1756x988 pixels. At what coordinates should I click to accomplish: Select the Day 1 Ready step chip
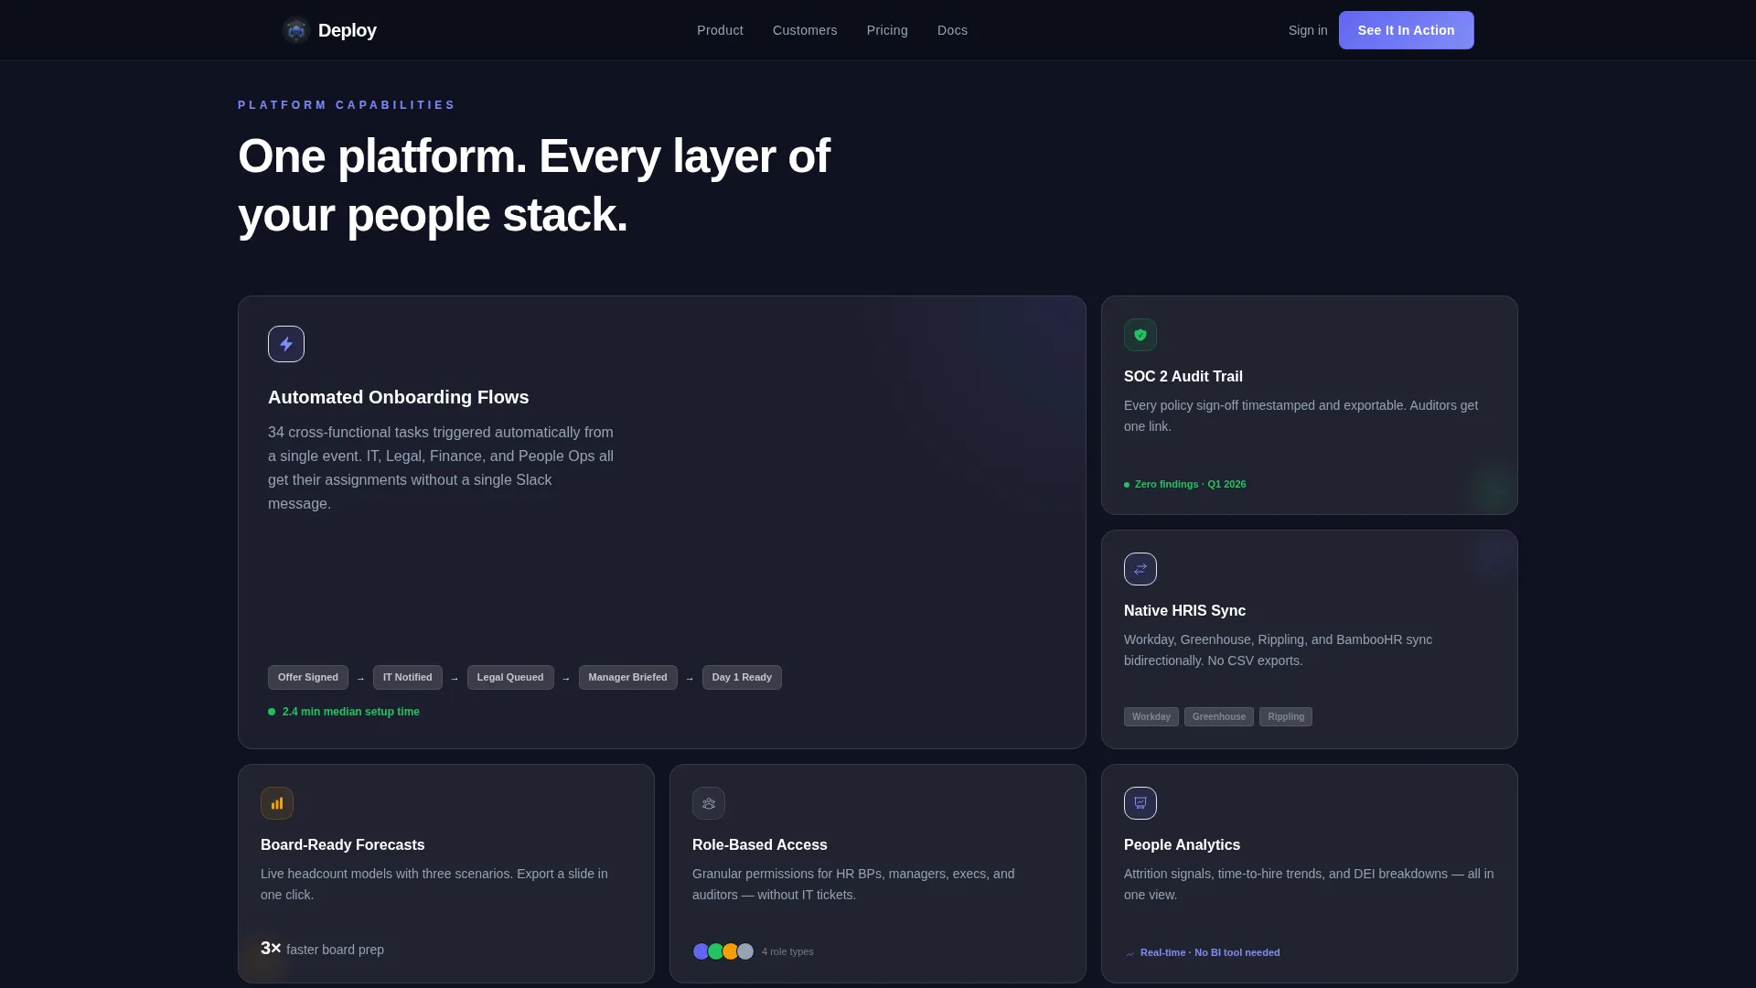tap(742, 677)
